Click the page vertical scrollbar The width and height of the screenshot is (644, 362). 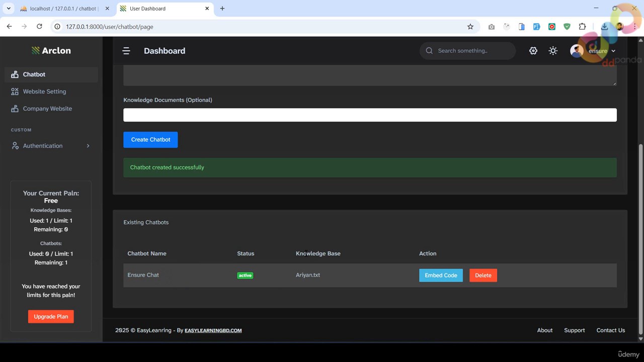[640, 239]
